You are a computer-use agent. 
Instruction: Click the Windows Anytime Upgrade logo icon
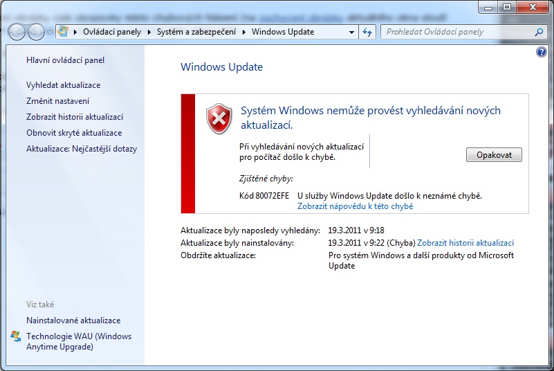pos(15,336)
